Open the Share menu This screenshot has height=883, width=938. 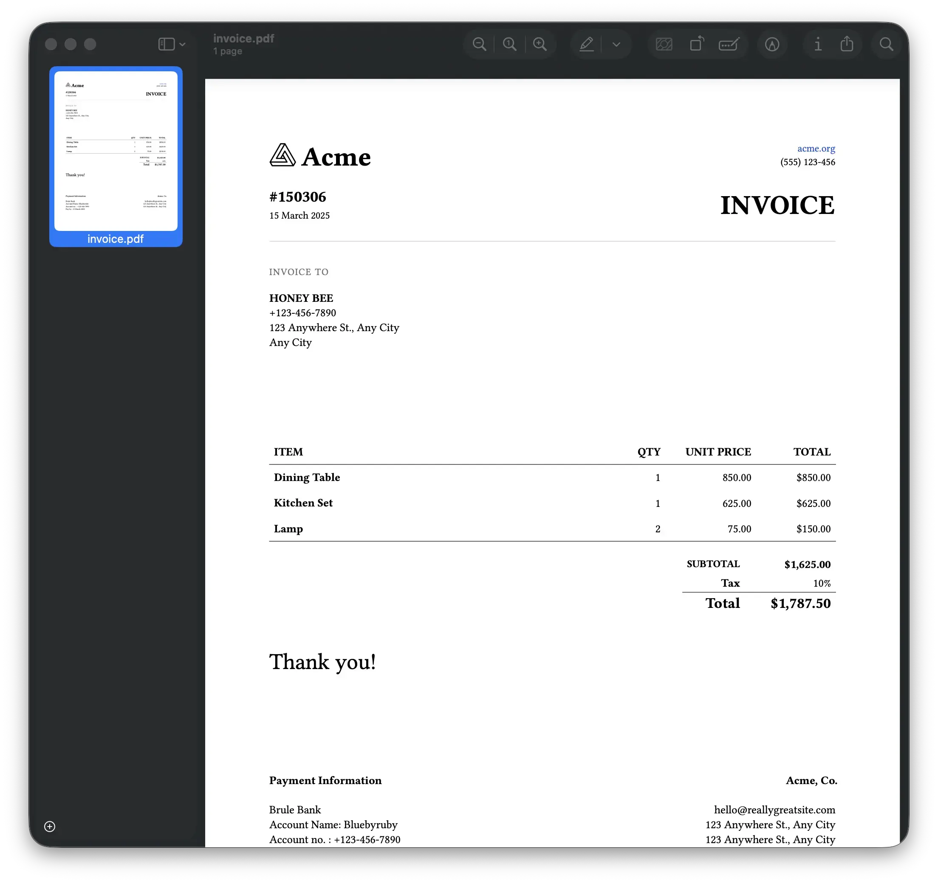[x=847, y=44]
